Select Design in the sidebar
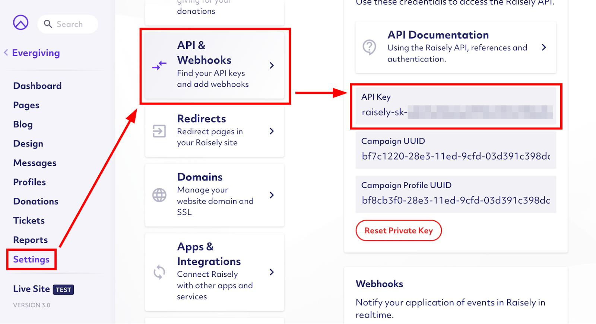This screenshot has width=596, height=324. click(28, 144)
